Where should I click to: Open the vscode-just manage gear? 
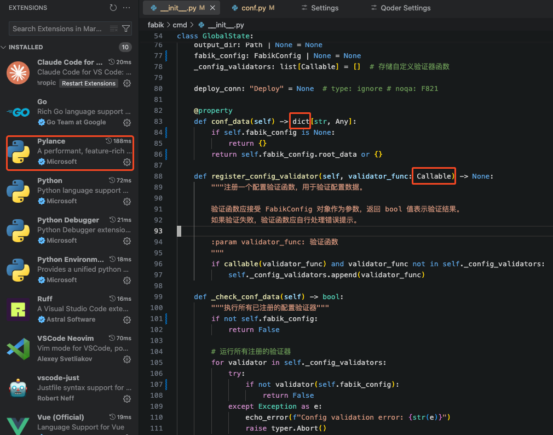(x=127, y=399)
